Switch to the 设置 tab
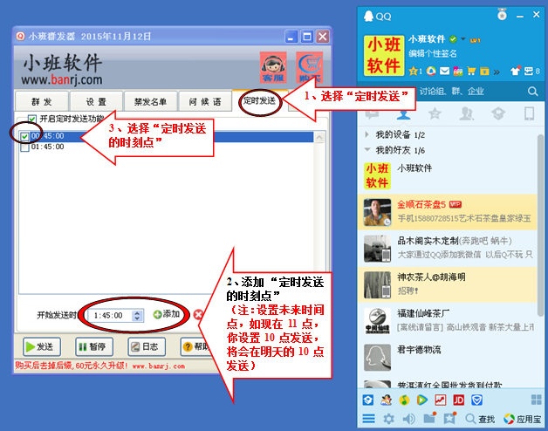 click(96, 102)
